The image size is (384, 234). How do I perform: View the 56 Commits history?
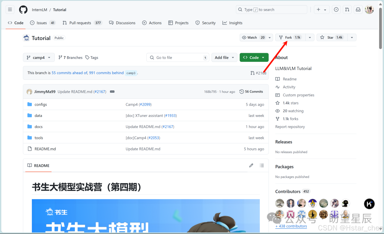click(x=251, y=91)
